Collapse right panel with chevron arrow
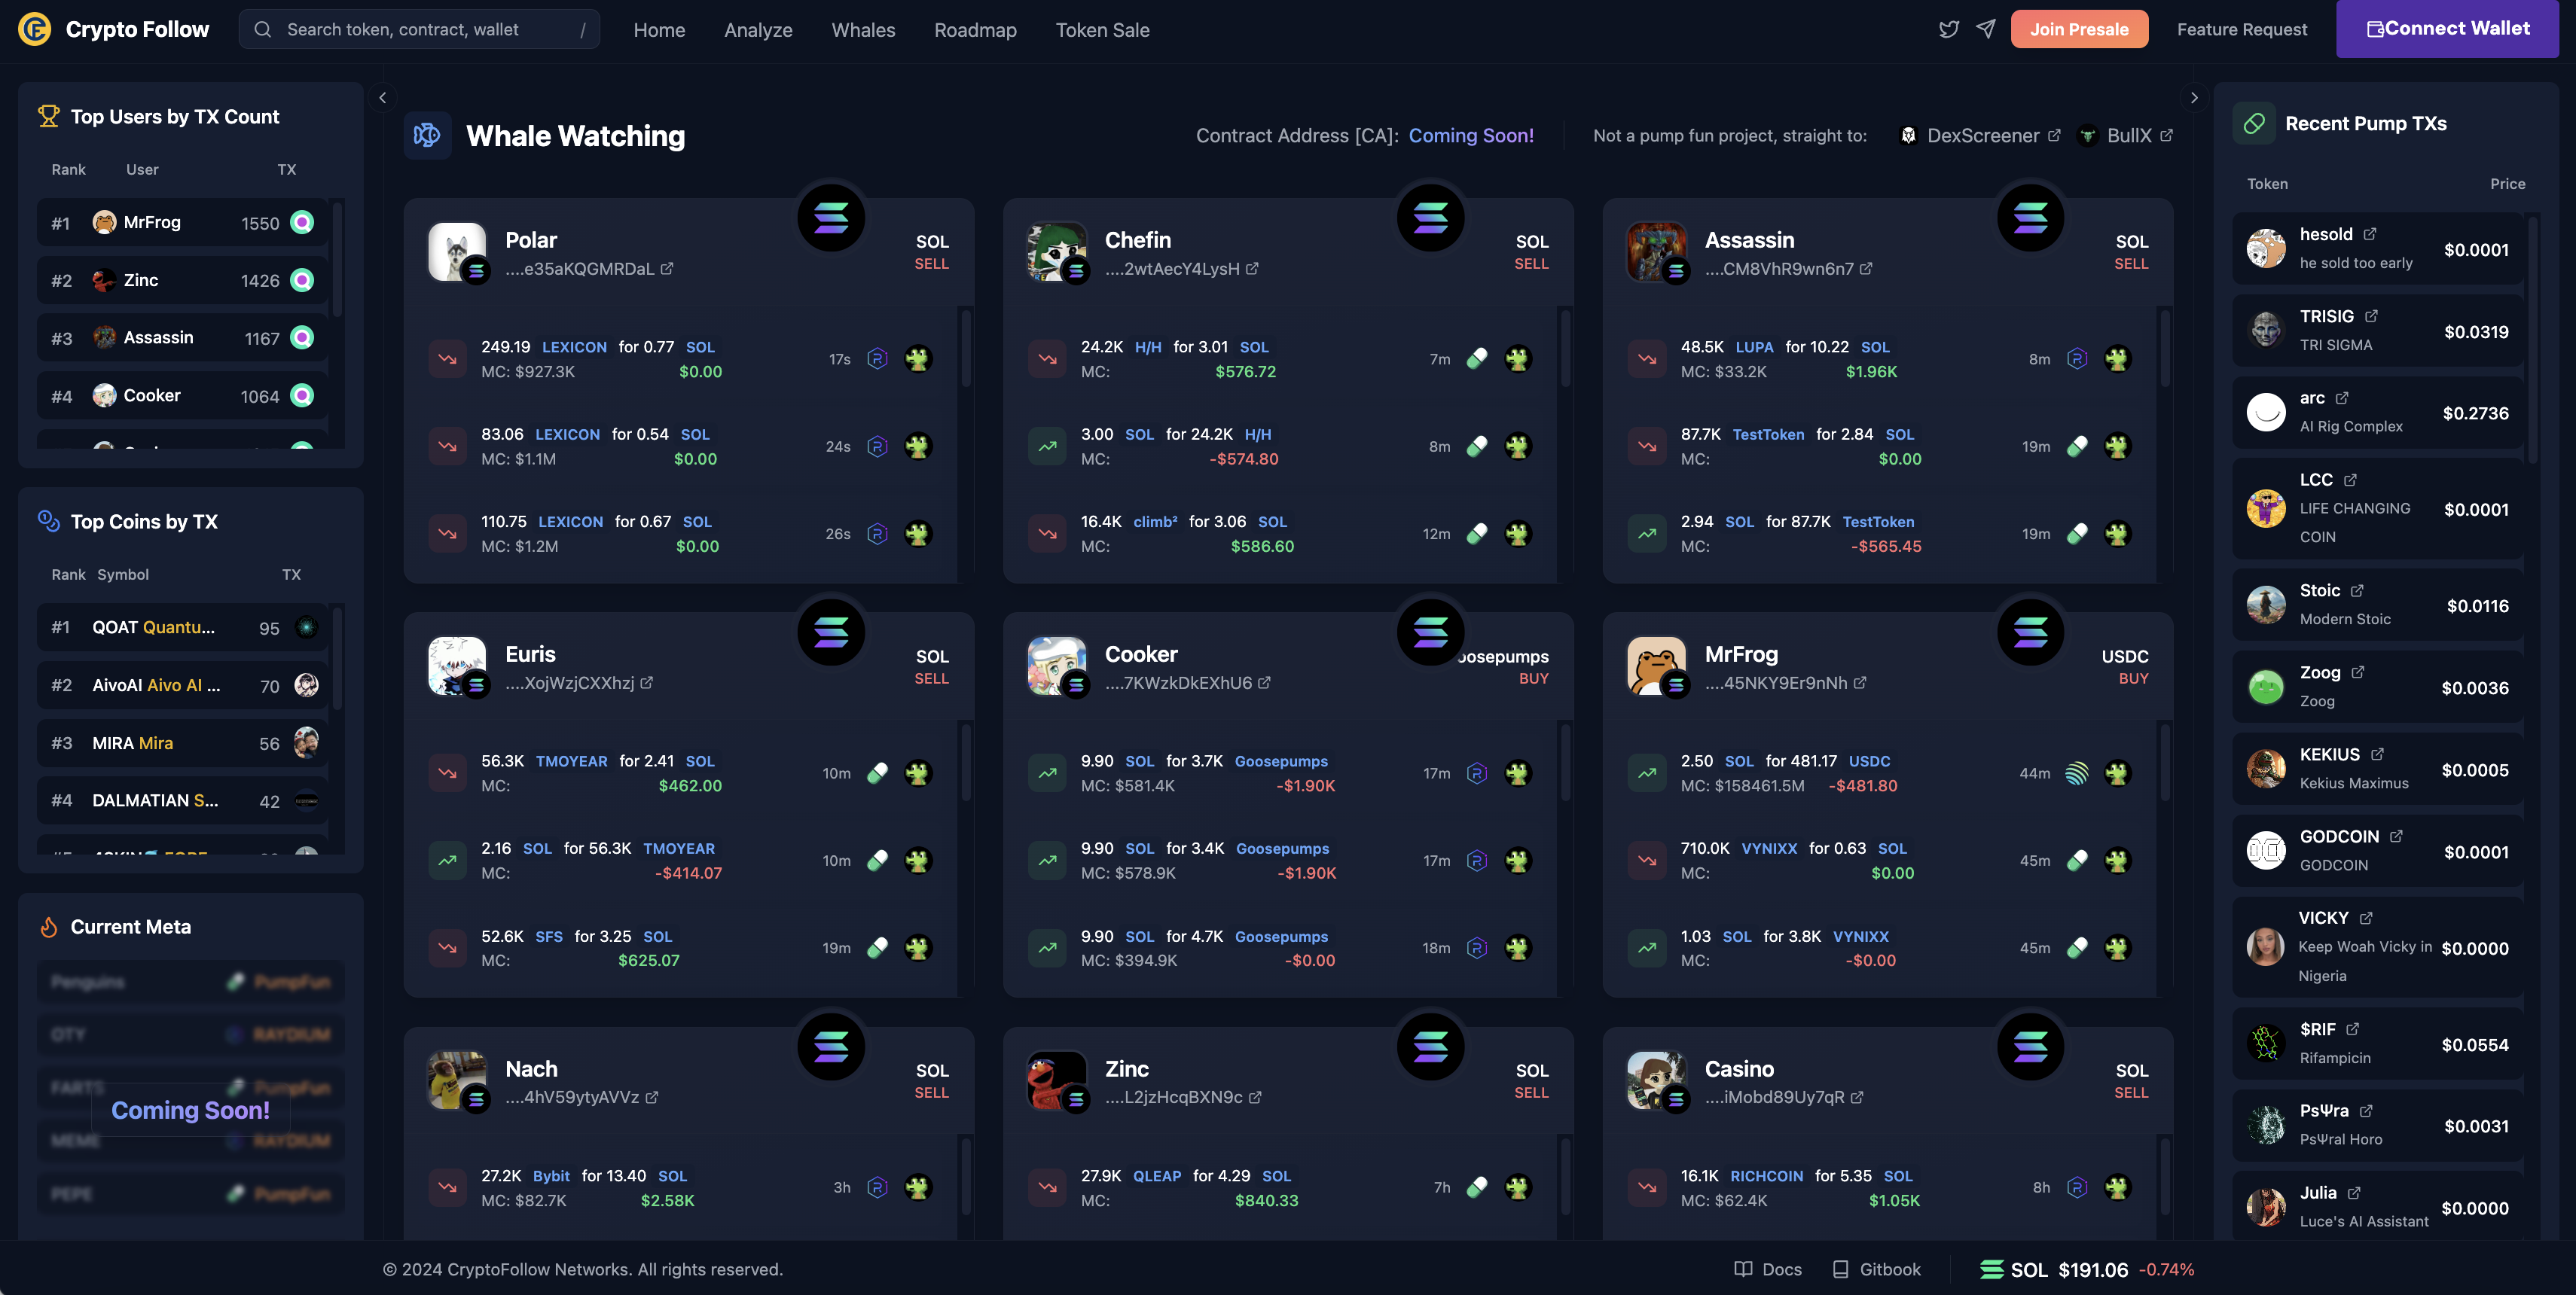2576x1295 pixels. coord(2194,98)
